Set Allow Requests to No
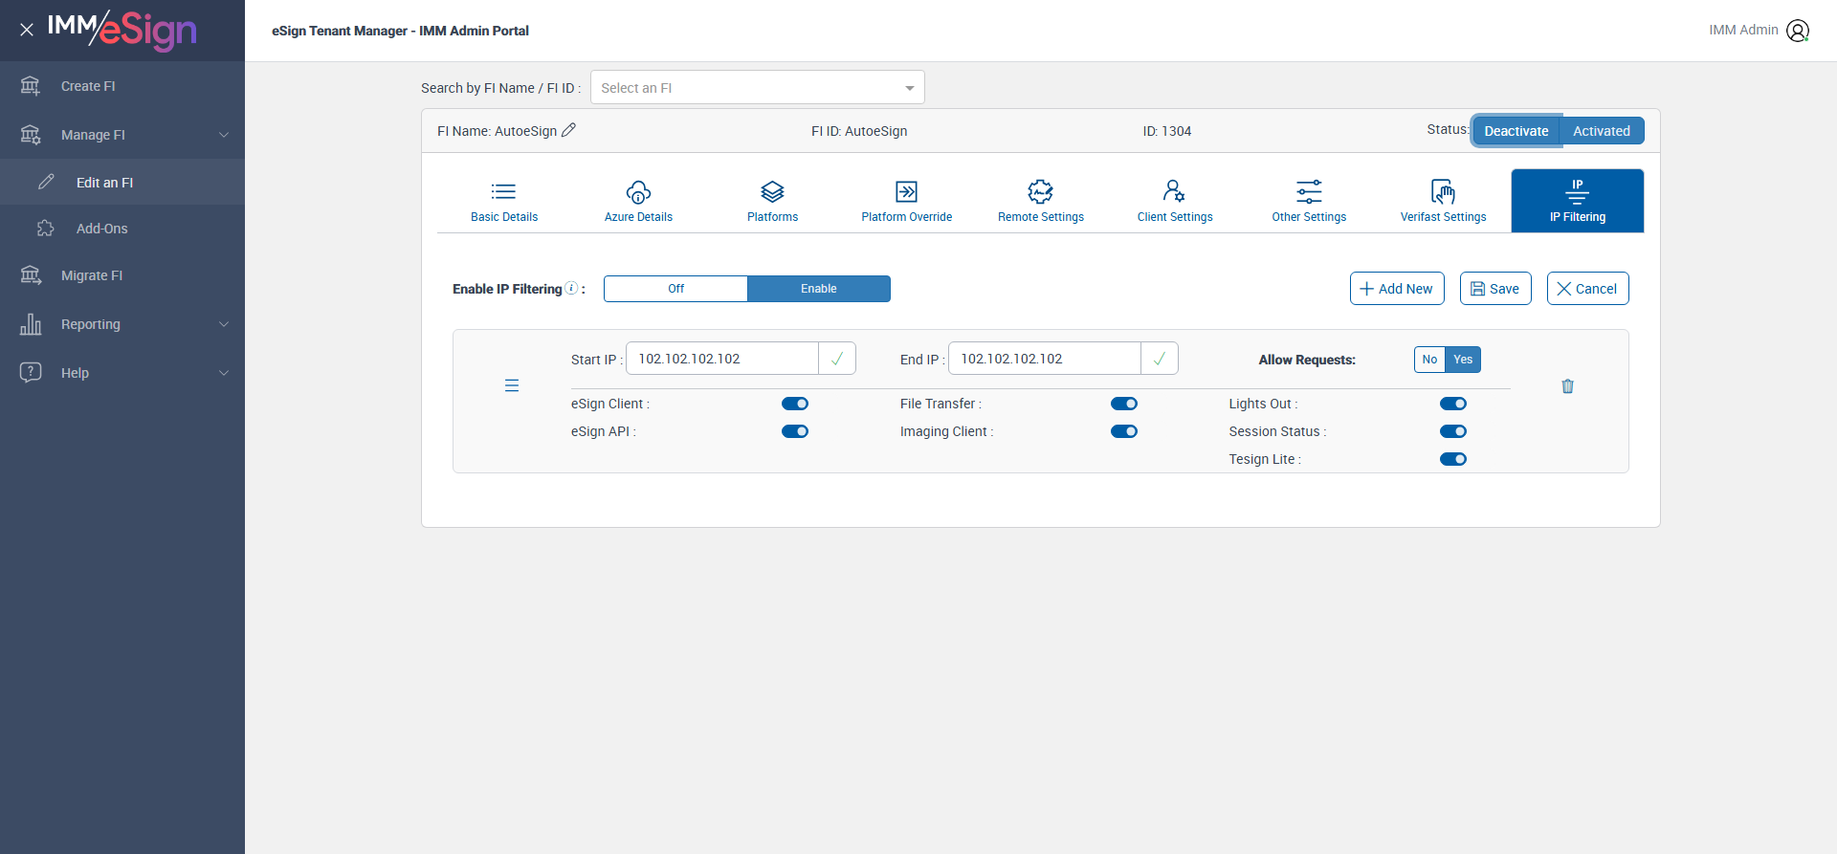Image resolution: width=1837 pixels, height=854 pixels. (x=1429, y=360)
